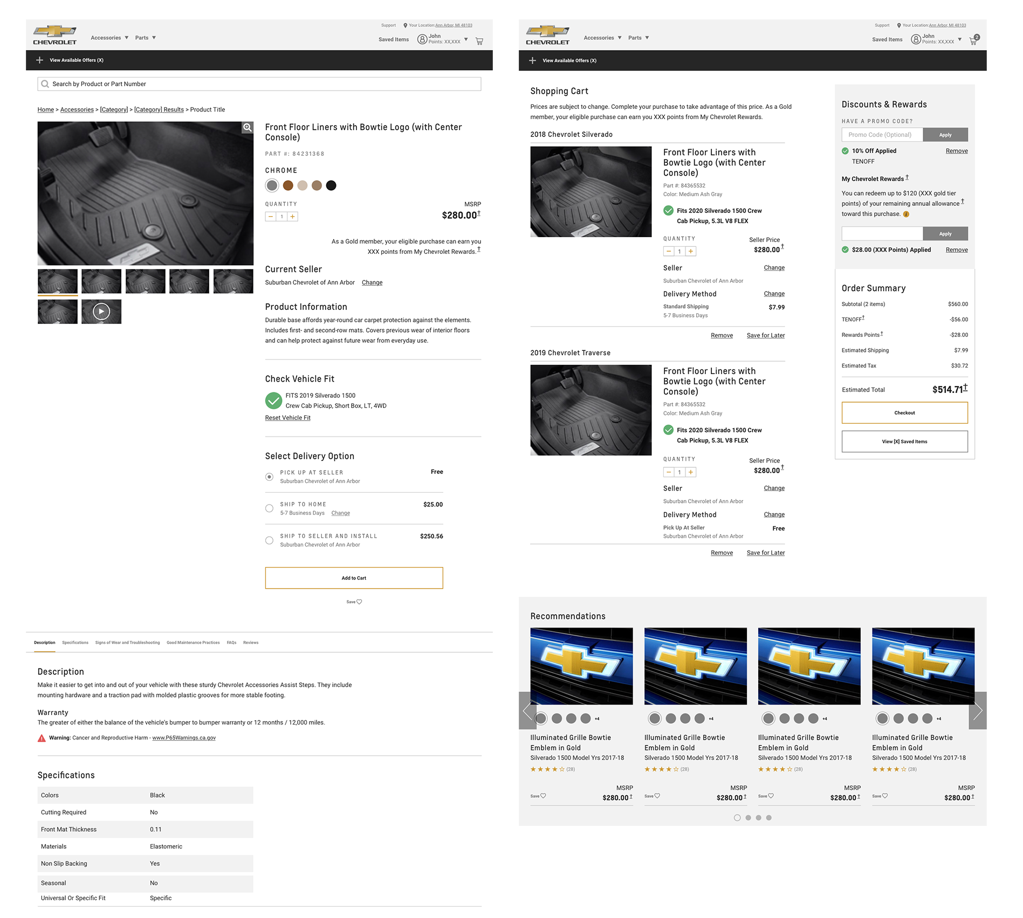This screenshot has width=1023, height=918.
Task: Click the search icon in the search bar
Action: (45, 84)
